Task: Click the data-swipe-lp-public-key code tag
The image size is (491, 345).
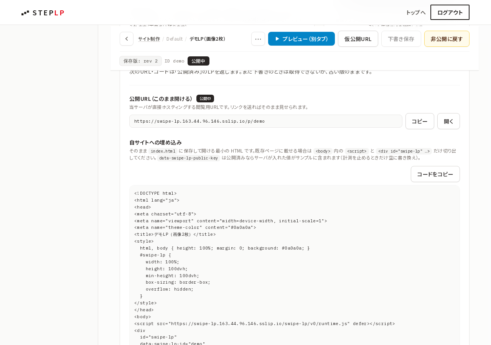Action: 188,158
